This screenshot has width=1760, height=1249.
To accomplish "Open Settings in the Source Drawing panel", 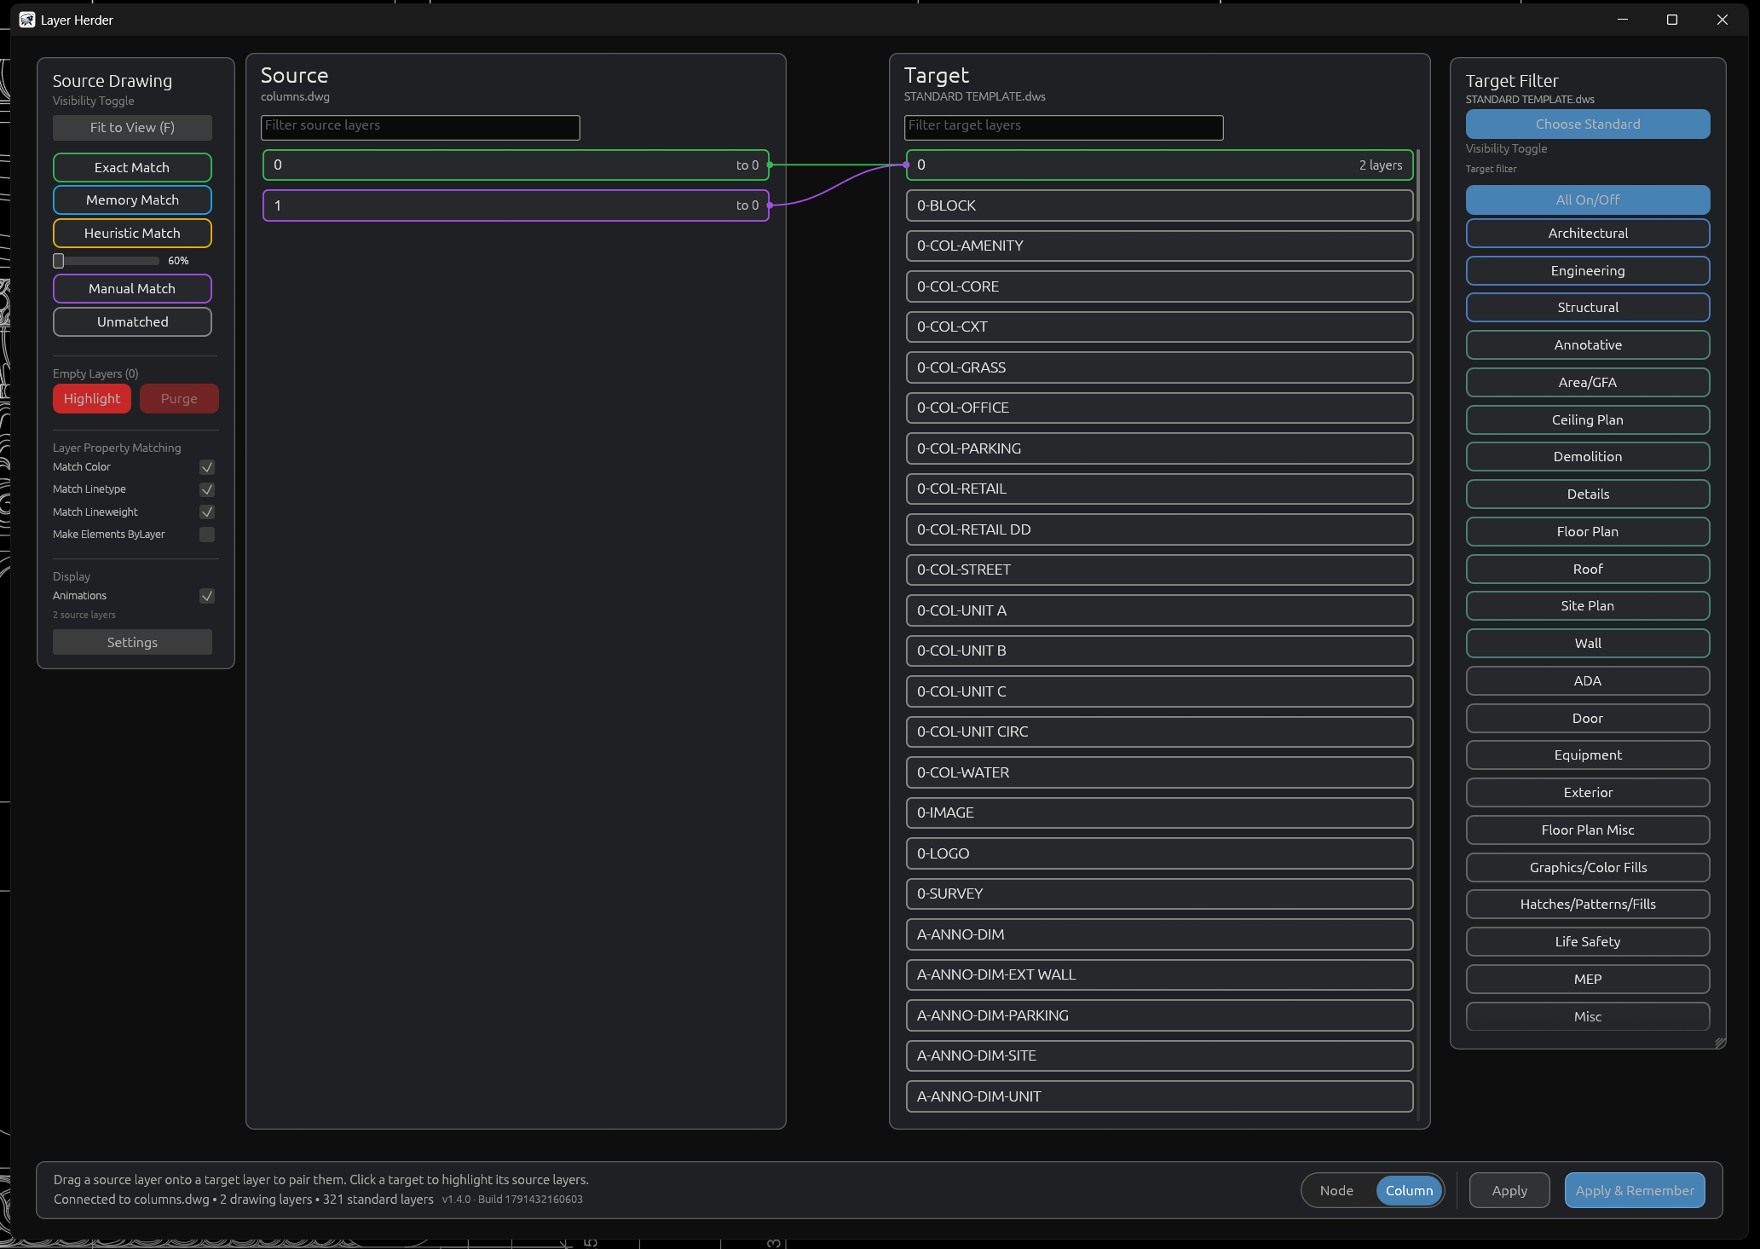I will pos(132,642).
